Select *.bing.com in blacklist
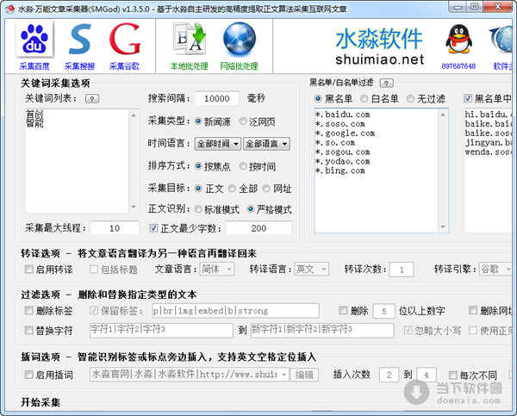 coord(340,171)
